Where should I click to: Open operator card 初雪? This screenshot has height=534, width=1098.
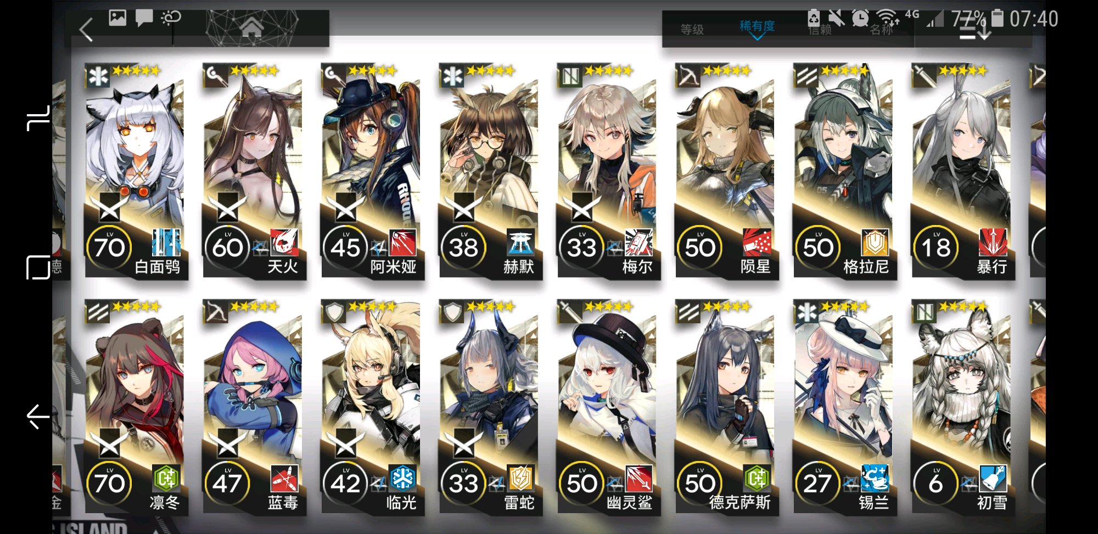pyautogui.click(x=962, y=407)
